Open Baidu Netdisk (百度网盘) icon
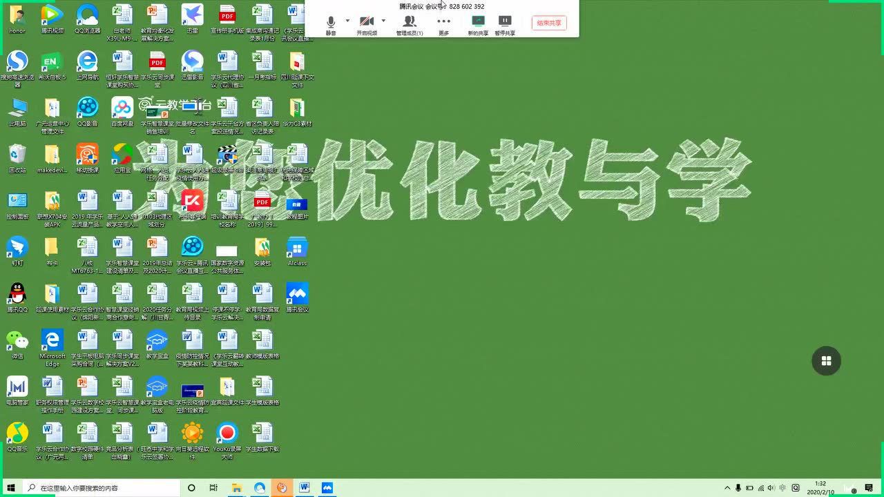884x497 pixels. coord(122,112)
